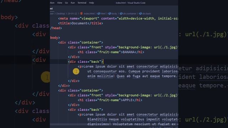Click the line "Blanditiis neque voluptatibus"
The image size is (228, 128).
tap(133, 119)
